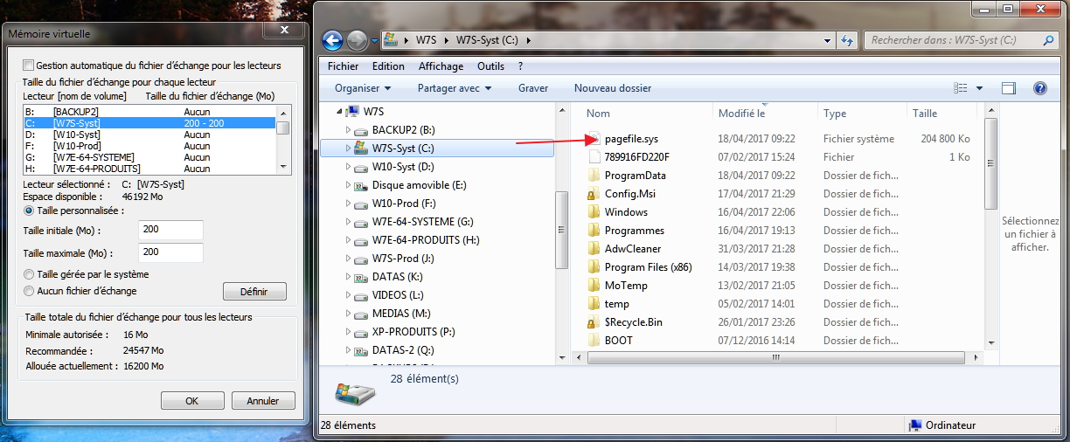
Task: Click Taille maximale input field
Action: coord(170,253)
